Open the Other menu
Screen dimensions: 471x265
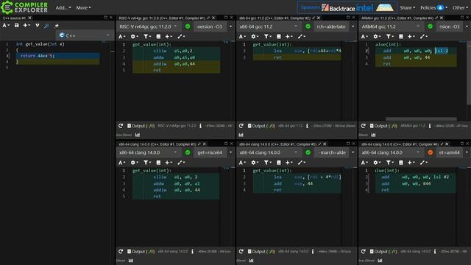pos(460,8)
